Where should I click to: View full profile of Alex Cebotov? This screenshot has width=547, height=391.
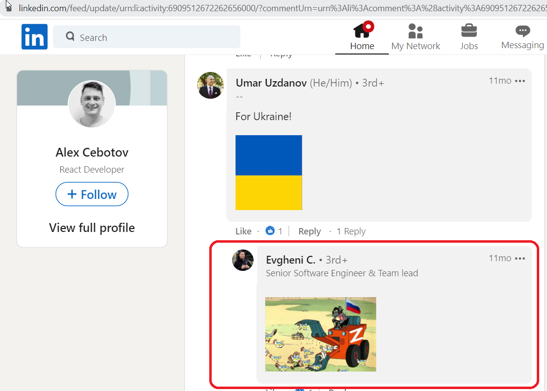pos(92,228)
